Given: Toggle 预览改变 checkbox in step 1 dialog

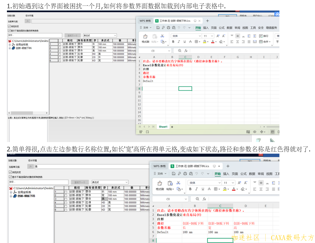Looking at the screenshot, I should pos(9,26).
